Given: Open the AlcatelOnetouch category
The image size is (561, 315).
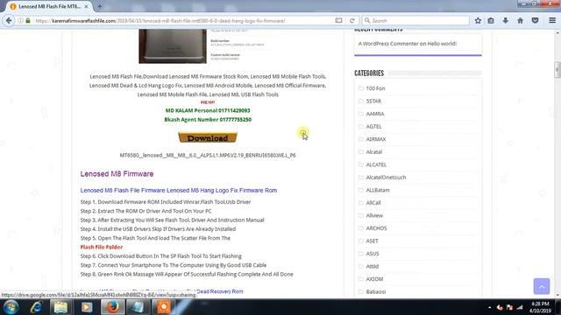Looking at the screenshot, I should point(386,177).
